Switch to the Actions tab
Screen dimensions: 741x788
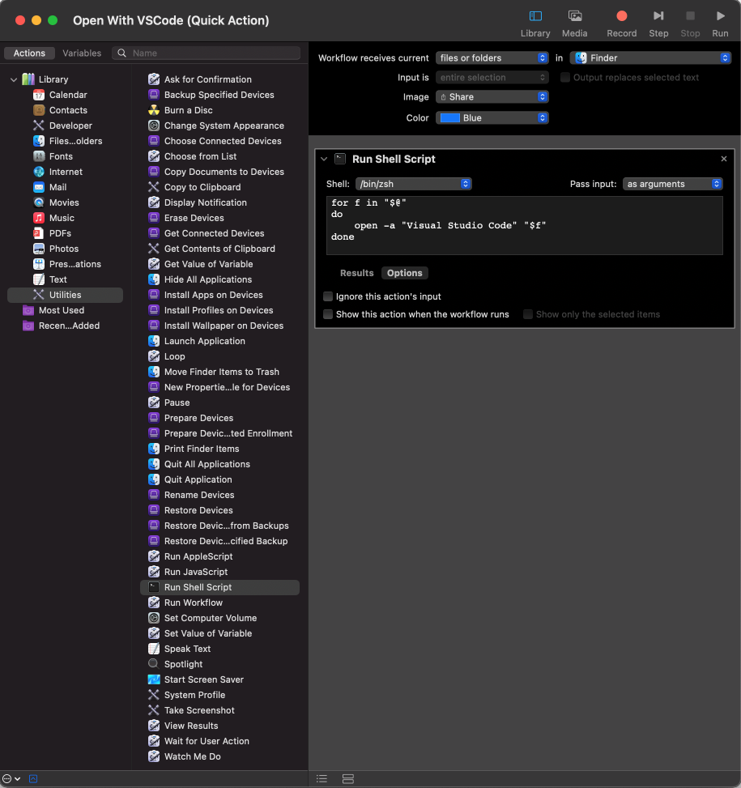click(29, 53)
